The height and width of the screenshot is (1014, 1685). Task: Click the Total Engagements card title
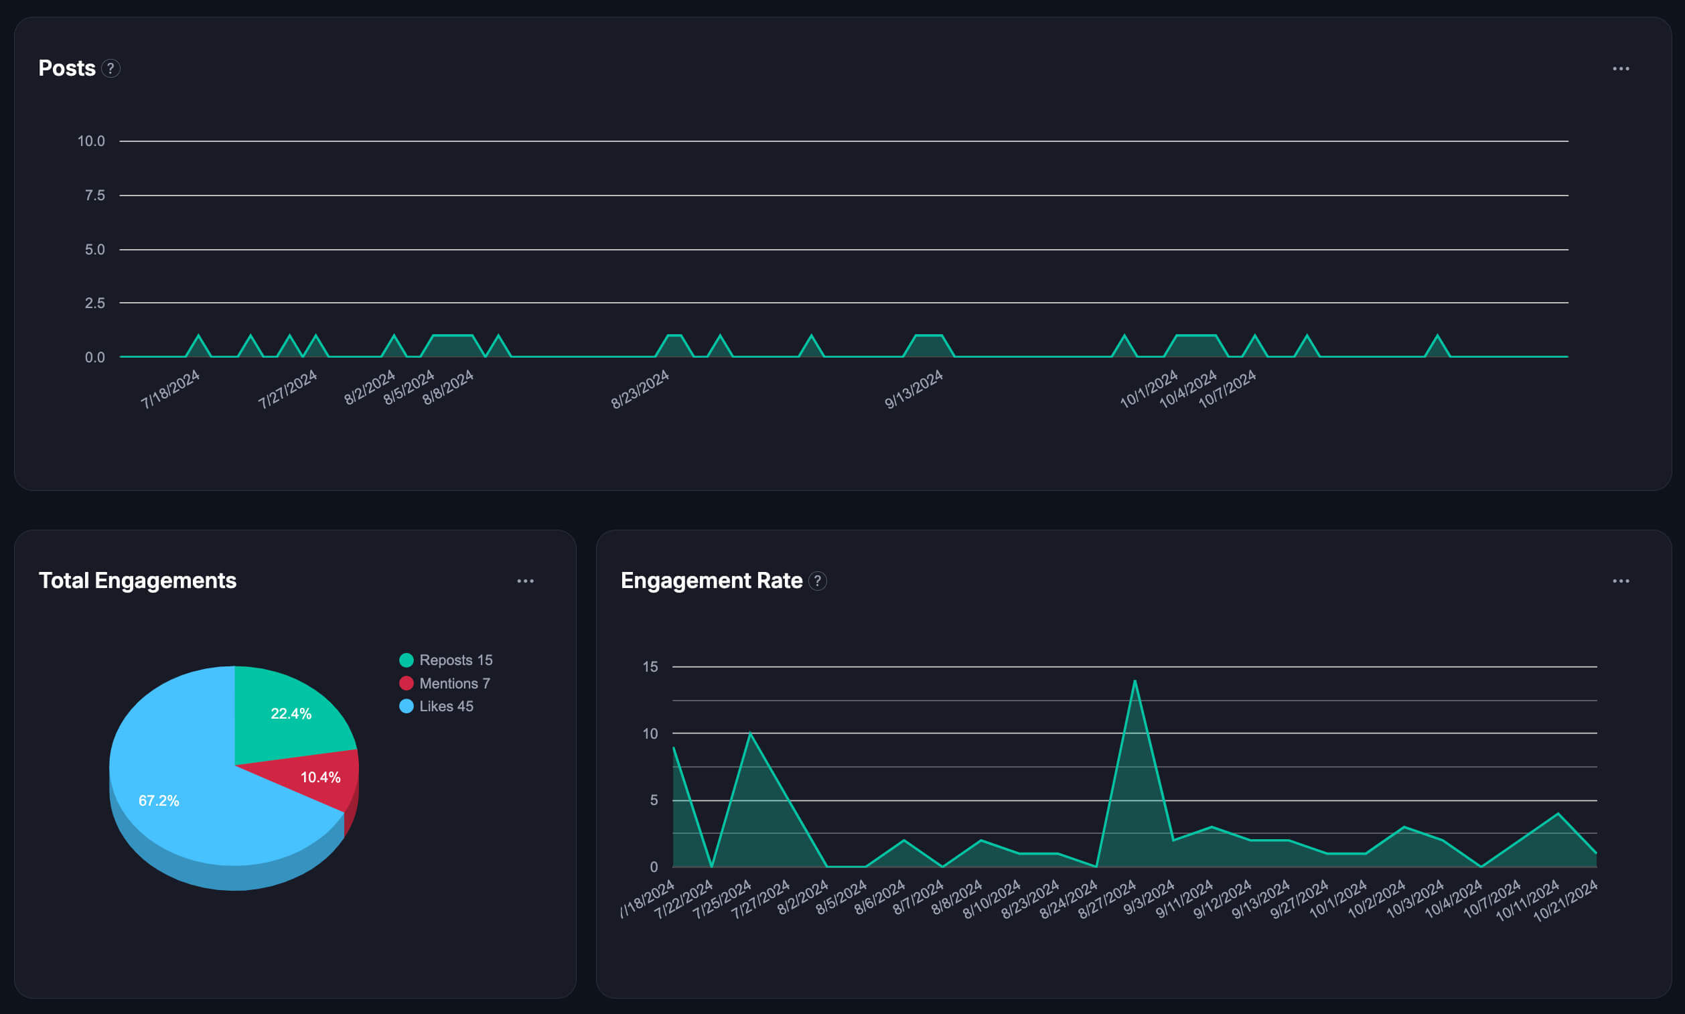[137, 581]
